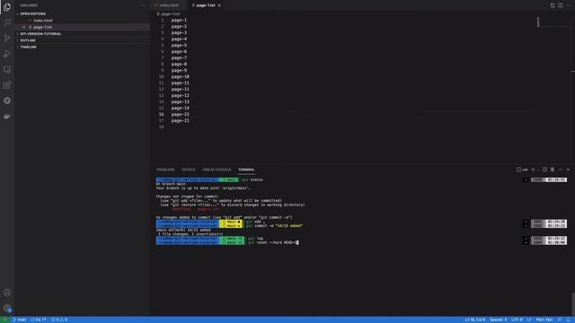The width and height of the screenshot is (575, 323).
Task: Change encoding via UTF-8 status item
Action: [x=517, y=319]
